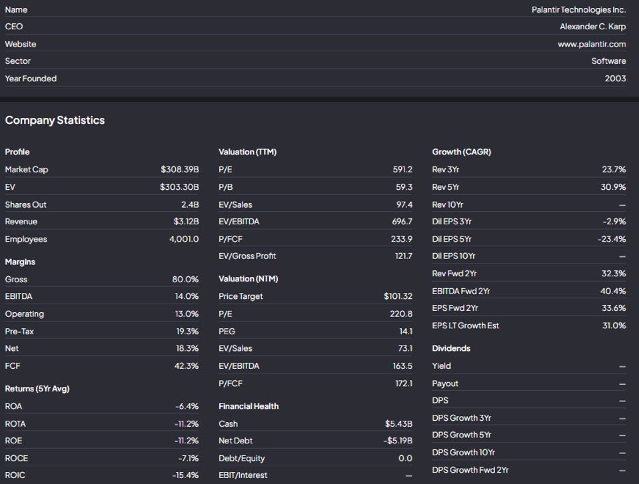Select the DPS Growth 5Yr label
Image resolution: width=639 pixels, height=484 pixels.
[461, 435]
